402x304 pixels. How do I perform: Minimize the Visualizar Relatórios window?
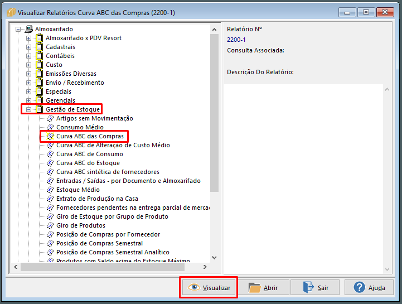347,12
